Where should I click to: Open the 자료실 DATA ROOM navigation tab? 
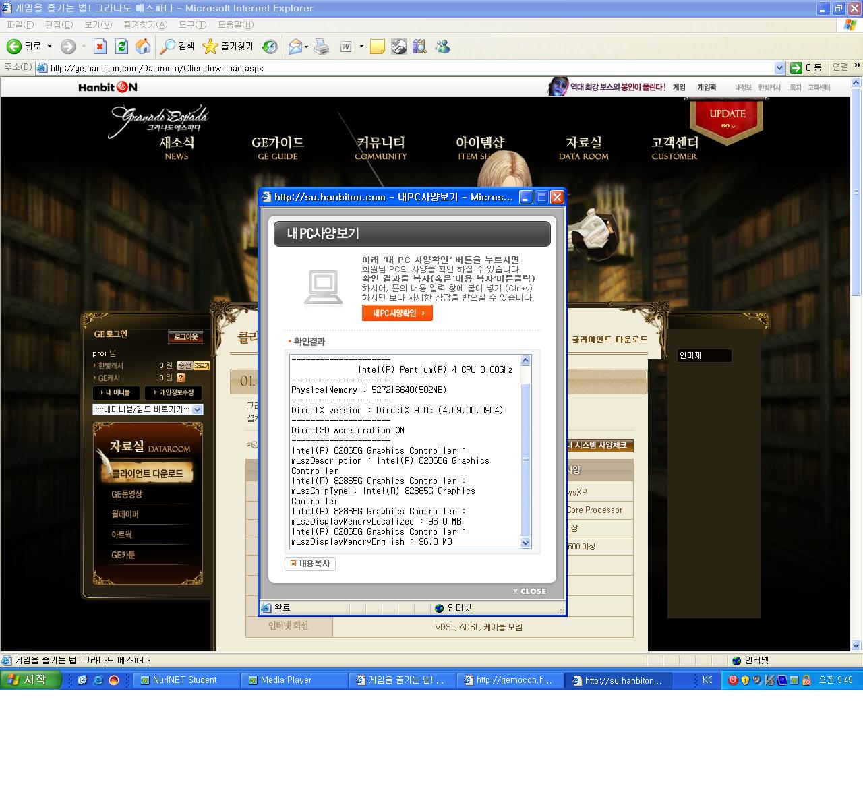pyautogui.click(x=584, y=148)
